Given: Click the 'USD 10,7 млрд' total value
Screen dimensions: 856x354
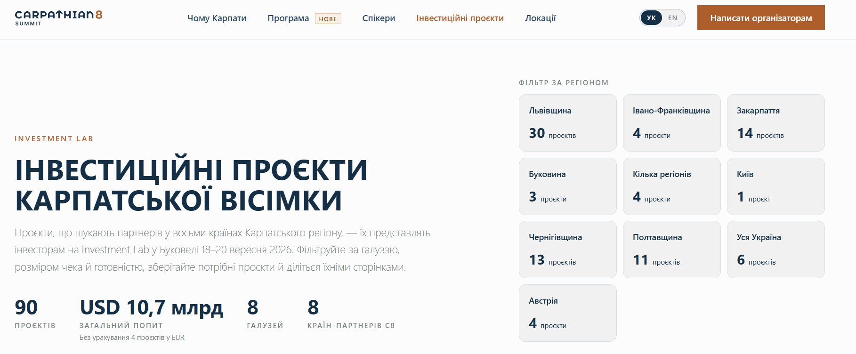Looking at the screenshot, I should point(151,308).
